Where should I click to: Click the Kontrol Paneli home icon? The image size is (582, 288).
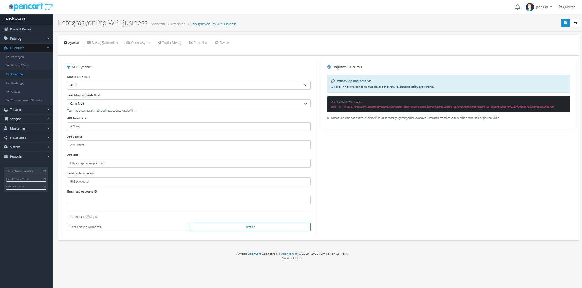6,29
